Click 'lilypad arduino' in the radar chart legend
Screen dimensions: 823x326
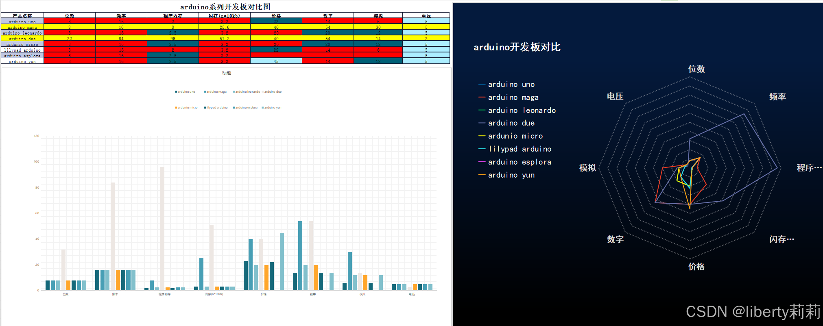515,149
